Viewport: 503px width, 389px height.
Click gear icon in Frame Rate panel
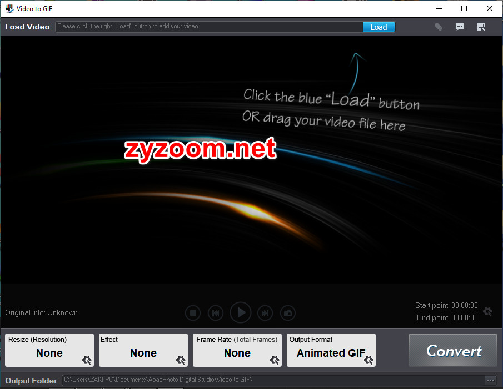click(275, 360)
